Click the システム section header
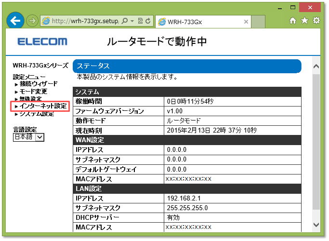Viewport: 329px width, 241px height. click(x=187, y=92)
